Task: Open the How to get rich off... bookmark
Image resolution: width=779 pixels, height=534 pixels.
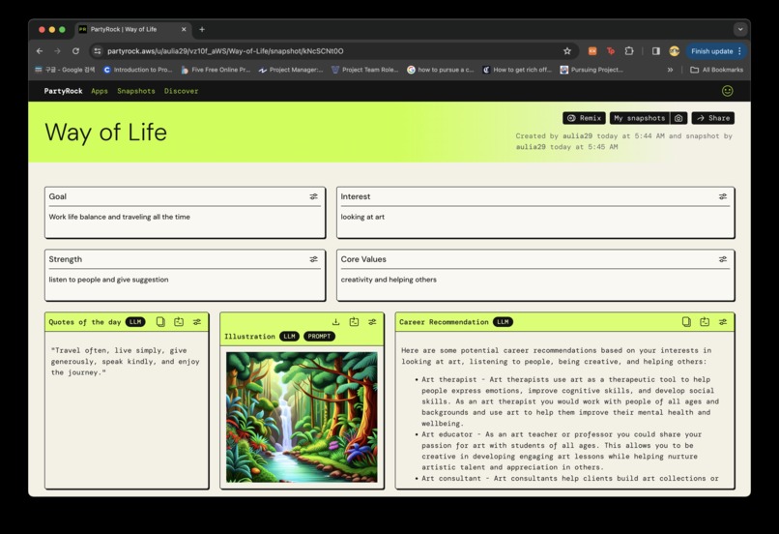Action: point(517,70)
